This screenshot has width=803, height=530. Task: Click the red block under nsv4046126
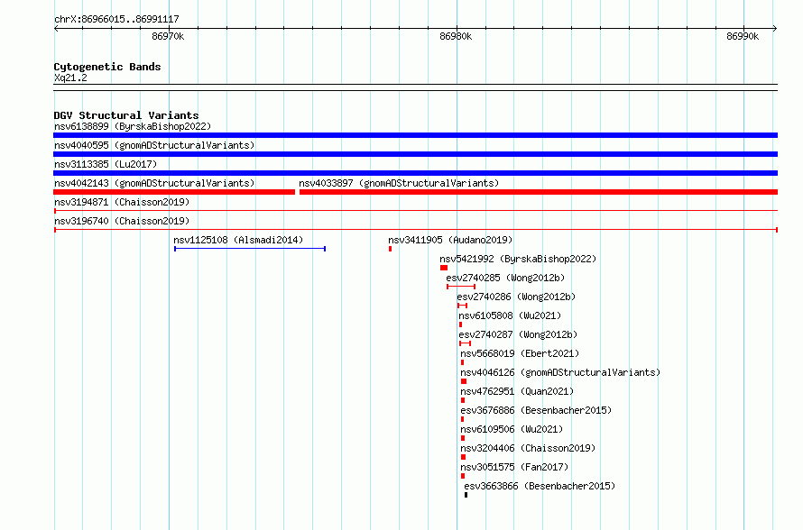coord(464,381)
